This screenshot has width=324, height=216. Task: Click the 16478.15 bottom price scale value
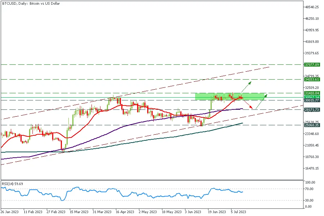point(312,168)
